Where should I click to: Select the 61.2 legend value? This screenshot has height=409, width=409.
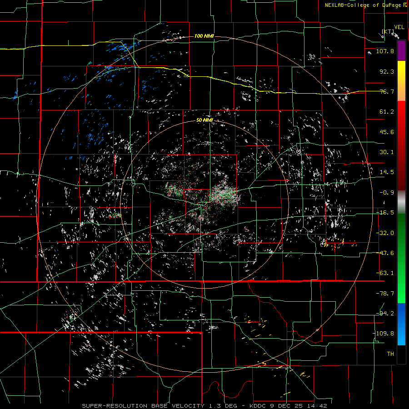[387, 112]
